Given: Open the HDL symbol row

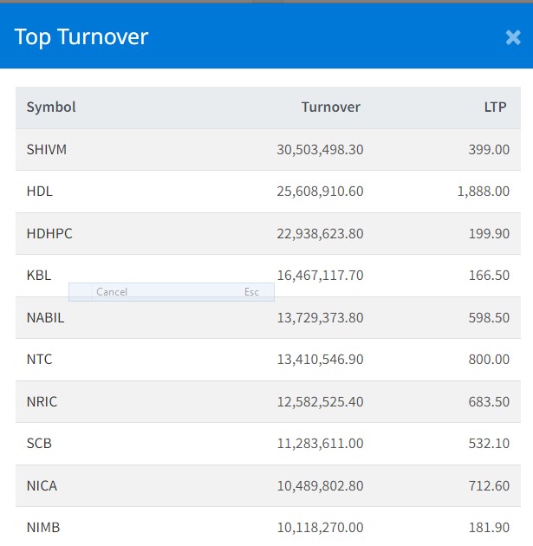Looking at the screenshot, I should 40,192.
